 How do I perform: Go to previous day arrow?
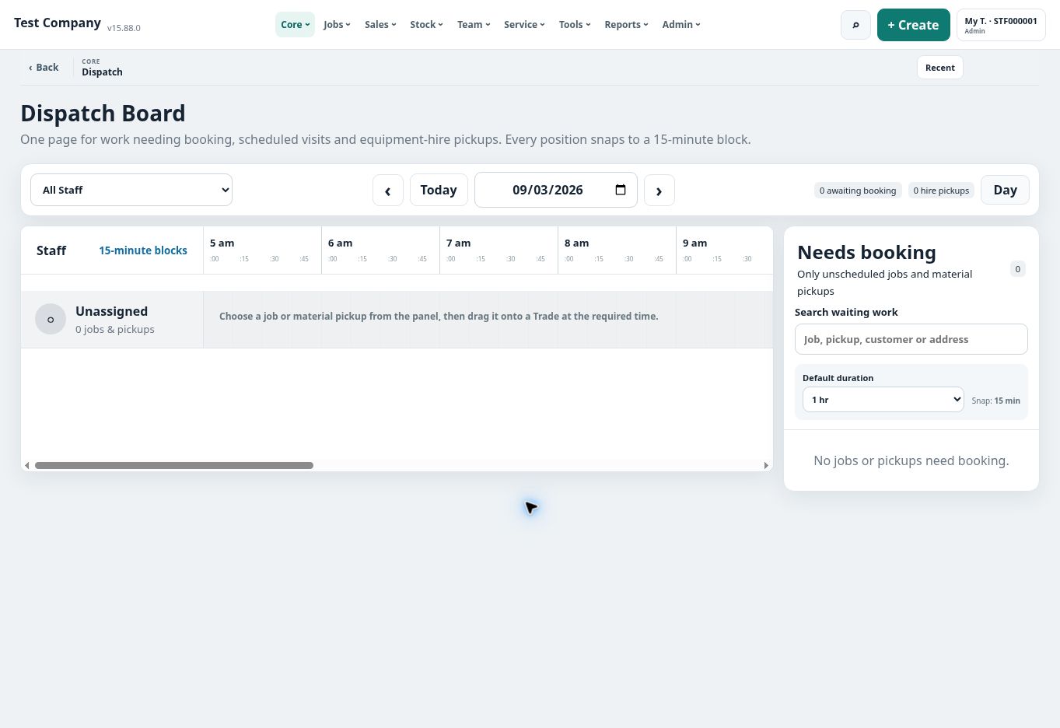(388, 190)
